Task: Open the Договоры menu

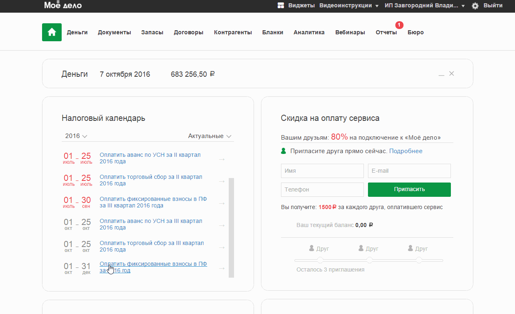Action: pos(189,32)
